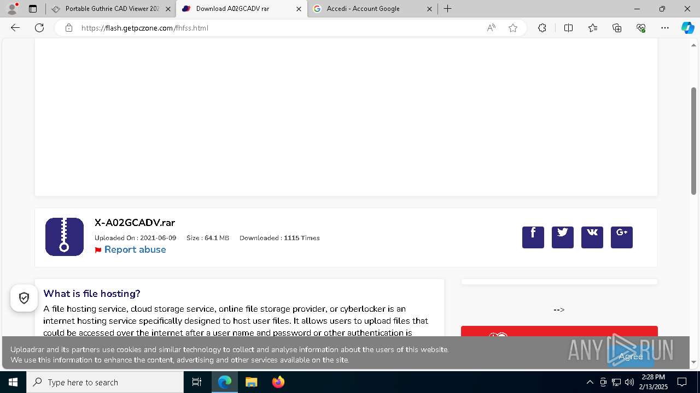Click the scrollbar up arrow
Viewport: 700px width, 393px height.
(693, 45)
